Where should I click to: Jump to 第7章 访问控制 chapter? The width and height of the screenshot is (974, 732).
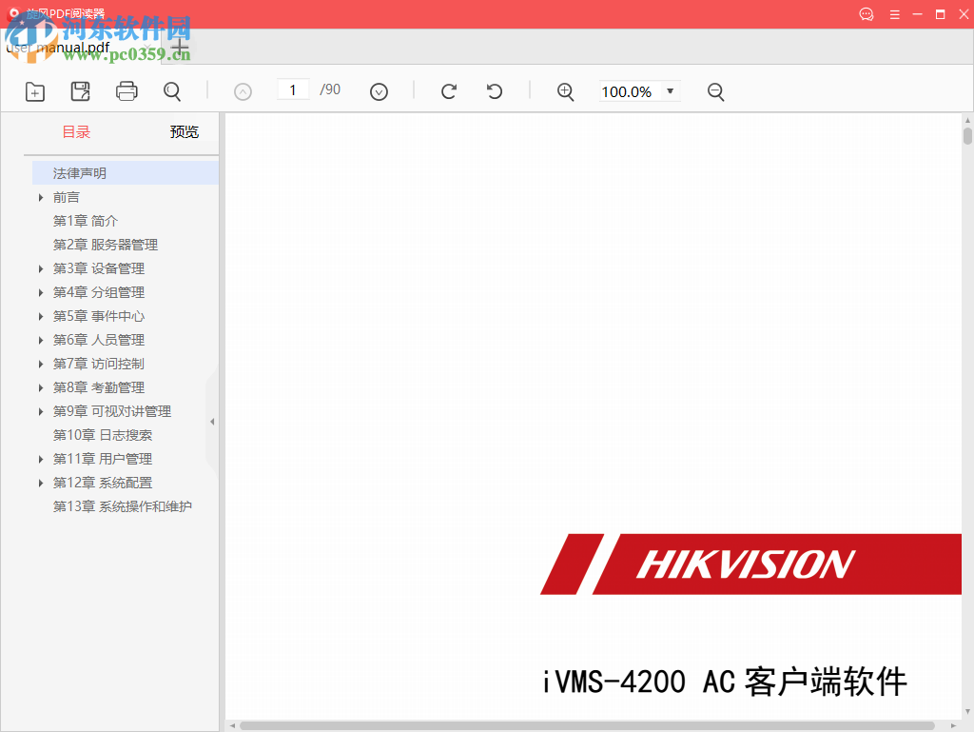(x=99, y=364)
